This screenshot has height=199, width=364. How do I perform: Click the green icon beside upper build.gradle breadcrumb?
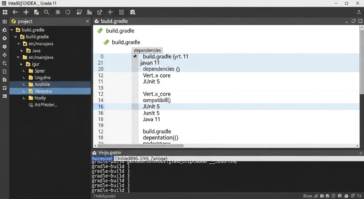pyautogui.click(x=100, y=31)
